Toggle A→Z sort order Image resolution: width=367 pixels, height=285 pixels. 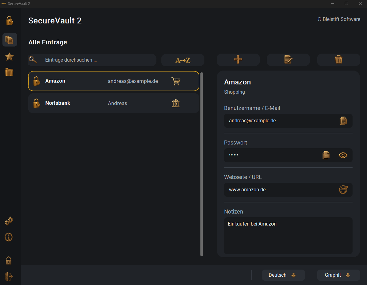[183, 60]
